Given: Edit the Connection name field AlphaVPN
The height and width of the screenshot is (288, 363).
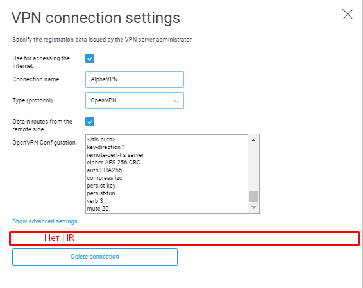Looking at the screenshot, I should pos(135,79).
